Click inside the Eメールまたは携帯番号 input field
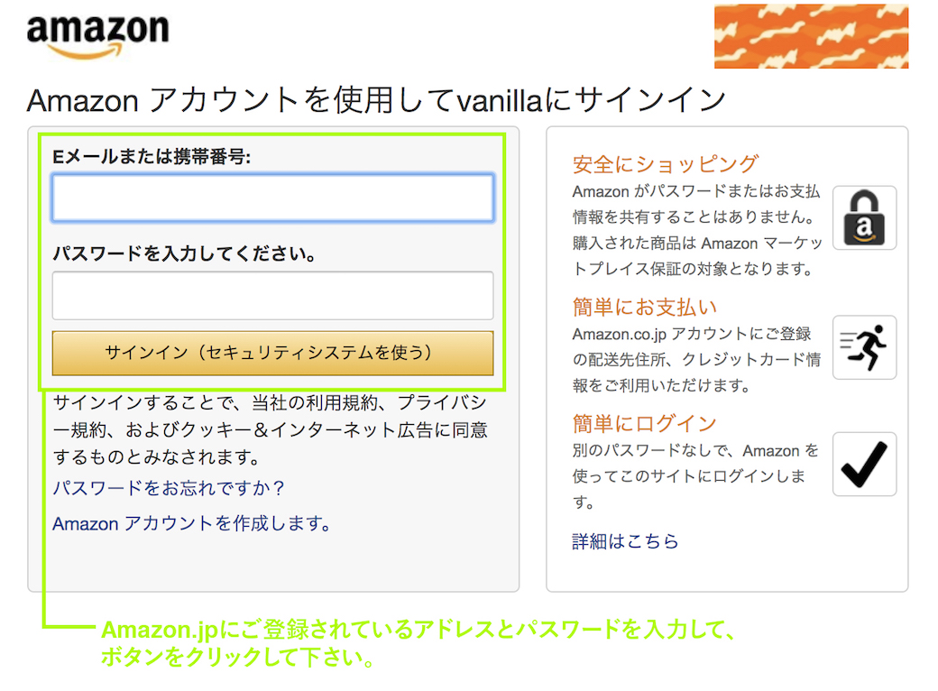938x691 pixels. point(272,198)
